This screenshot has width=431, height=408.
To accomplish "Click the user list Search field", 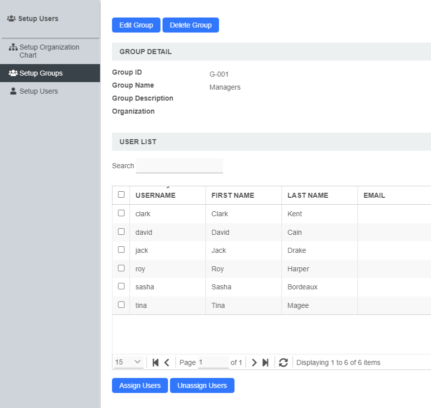I will pyautogui.click(x=179, y=166).
